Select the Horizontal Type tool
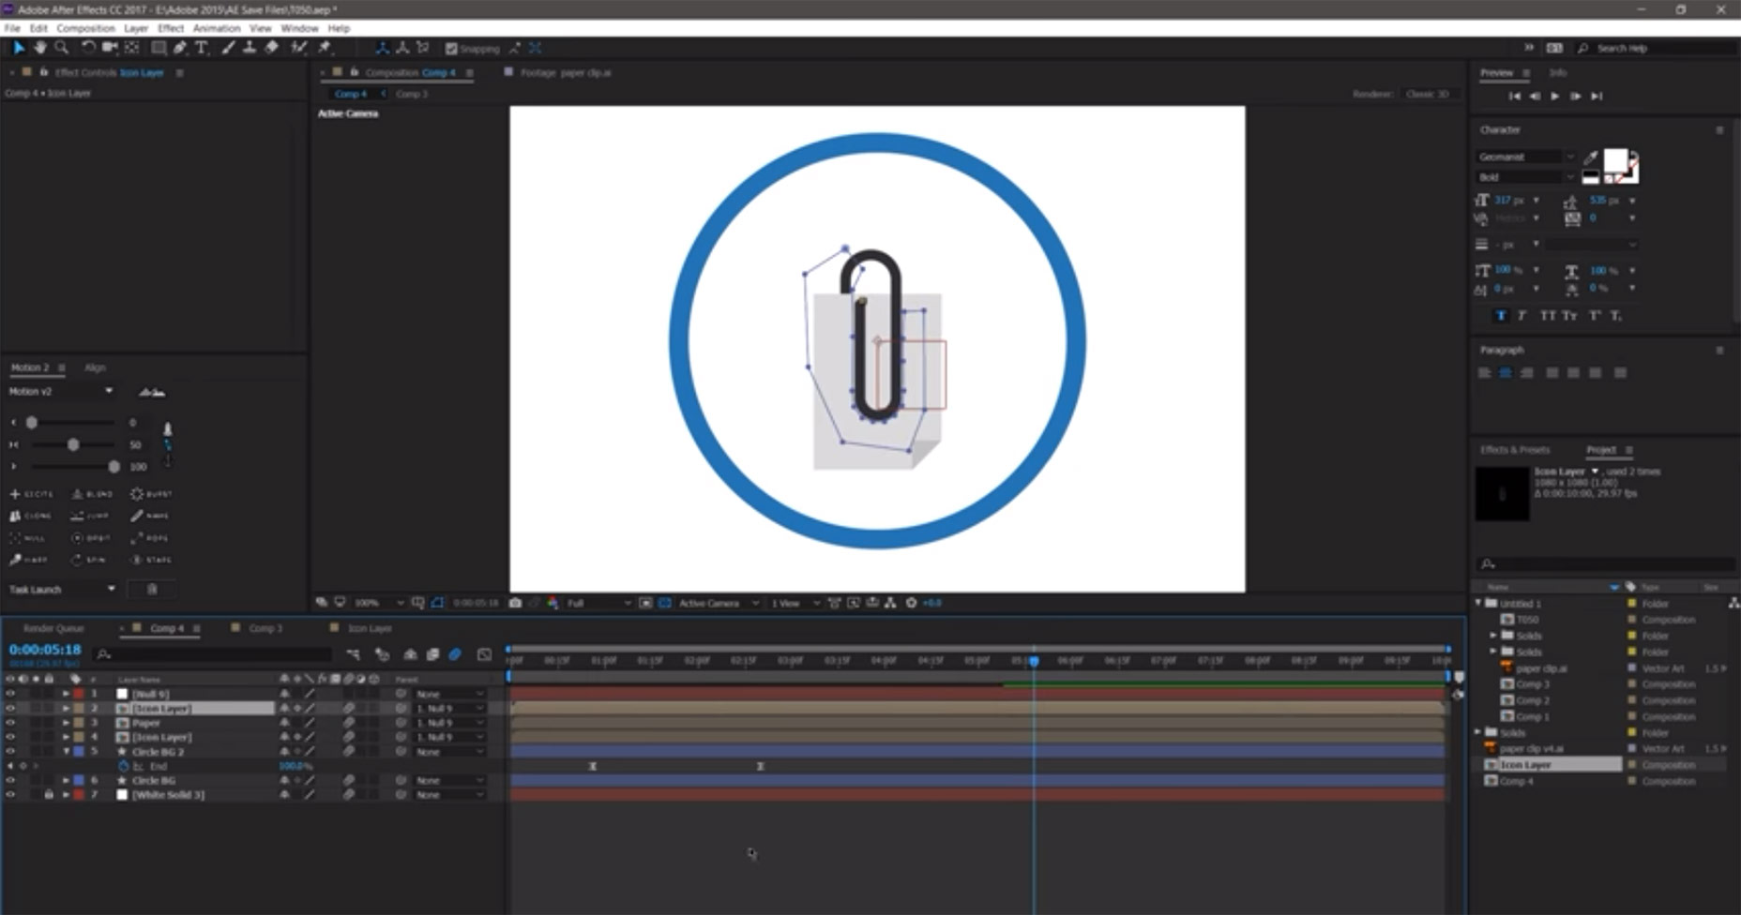Image resolution: width=1741 pixels, height=915 pixels. 201,48
